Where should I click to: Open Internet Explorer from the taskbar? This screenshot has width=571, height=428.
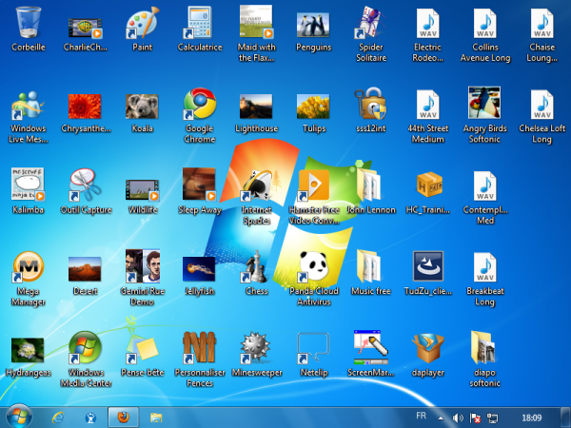point(57,417)
